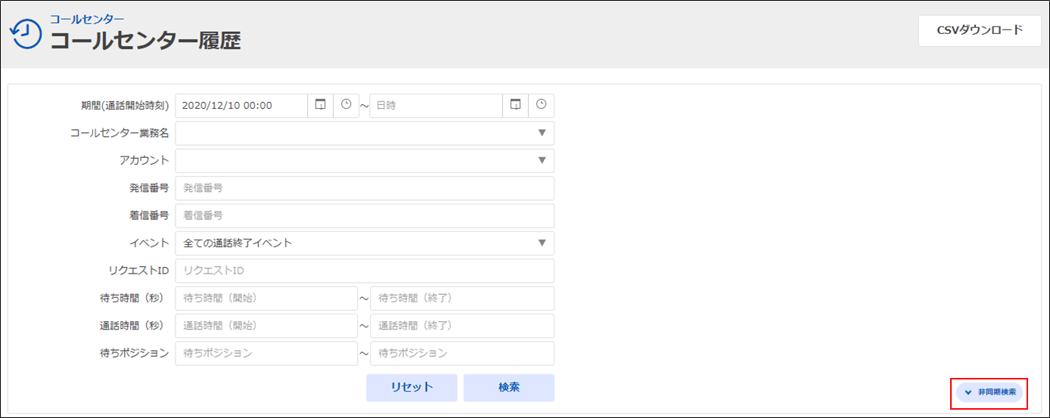Focus the リクエストID input field
1050x418 pixels.
tap(365, 271)
